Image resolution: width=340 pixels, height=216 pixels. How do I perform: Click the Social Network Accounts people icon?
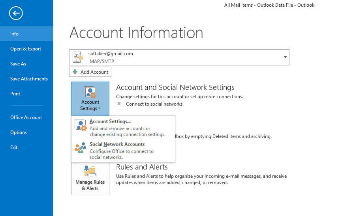click(x=80, y=148)
